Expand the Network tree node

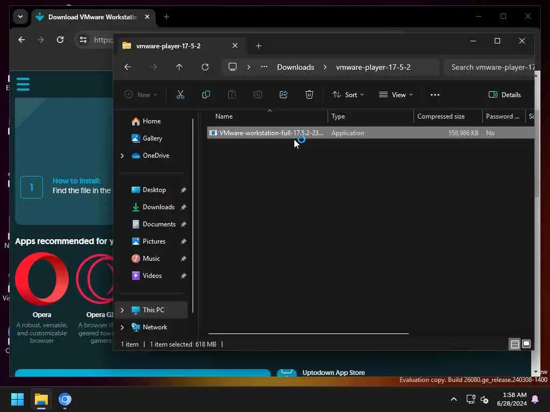click(122, 327)
